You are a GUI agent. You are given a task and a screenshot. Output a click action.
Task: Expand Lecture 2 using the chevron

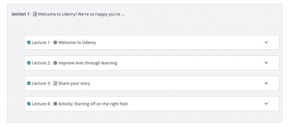point(266,63)
